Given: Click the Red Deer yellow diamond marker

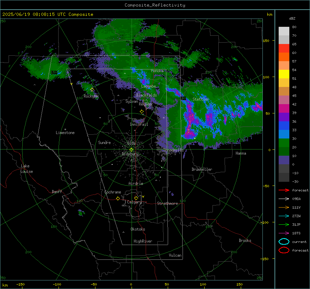Looking at the screenshot, I should (142, 111).
